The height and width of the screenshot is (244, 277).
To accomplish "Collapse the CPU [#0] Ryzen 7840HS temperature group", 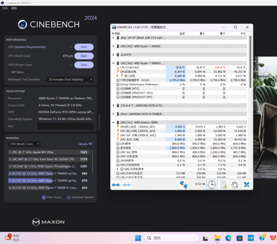I will click(x=113, y=63).
